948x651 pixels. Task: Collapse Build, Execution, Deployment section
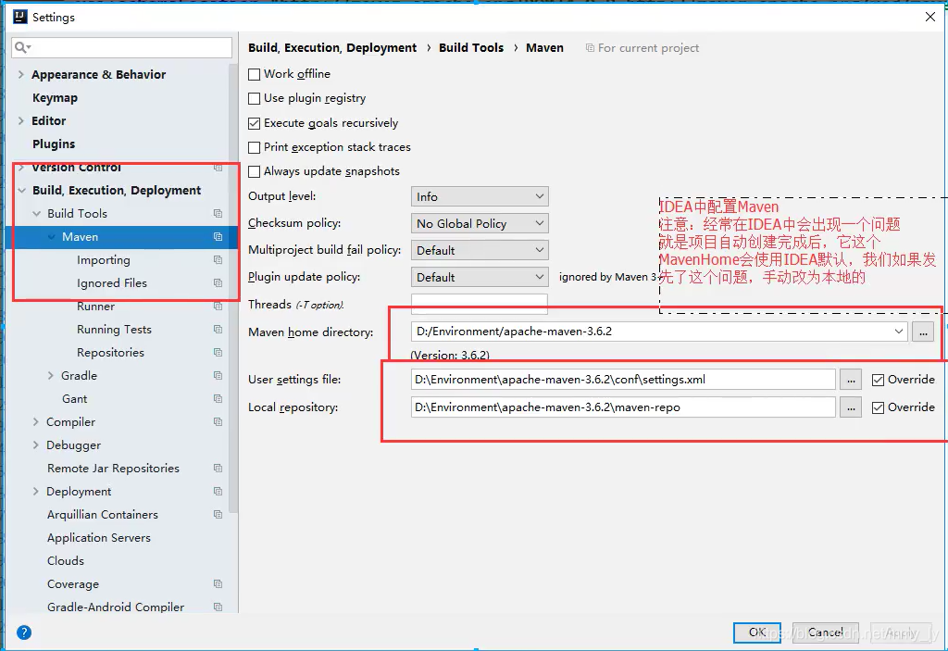22,190
